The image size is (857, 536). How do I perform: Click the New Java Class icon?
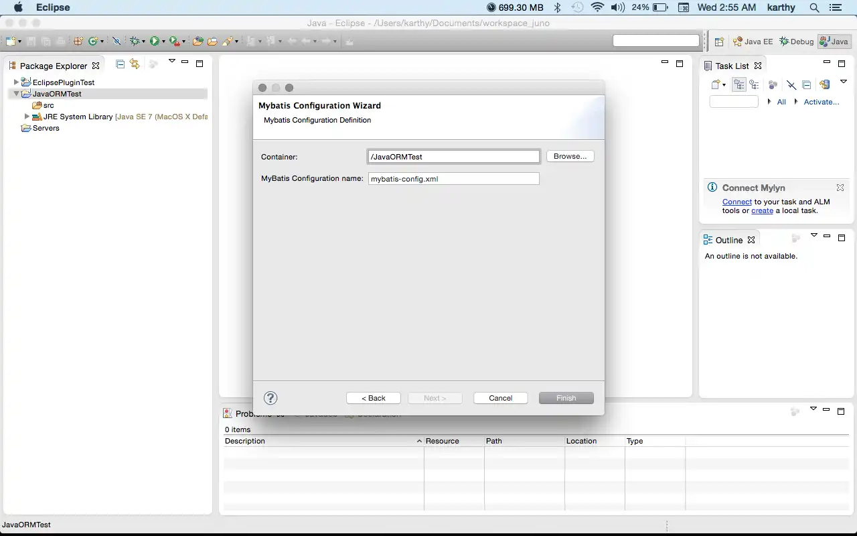pos(92,42)
